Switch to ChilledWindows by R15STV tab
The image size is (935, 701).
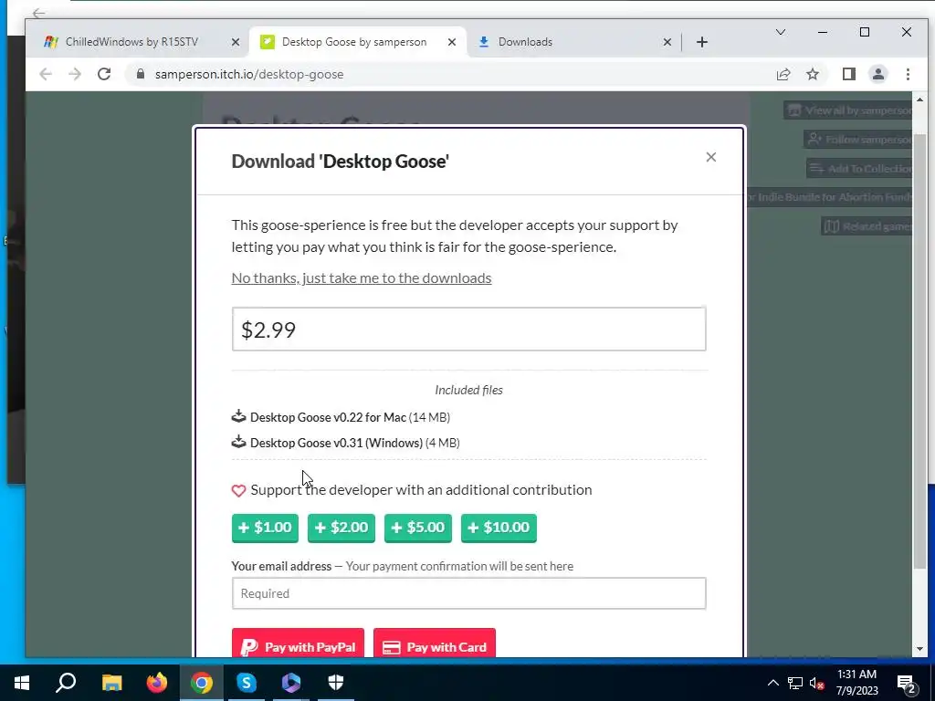(131, 42)
